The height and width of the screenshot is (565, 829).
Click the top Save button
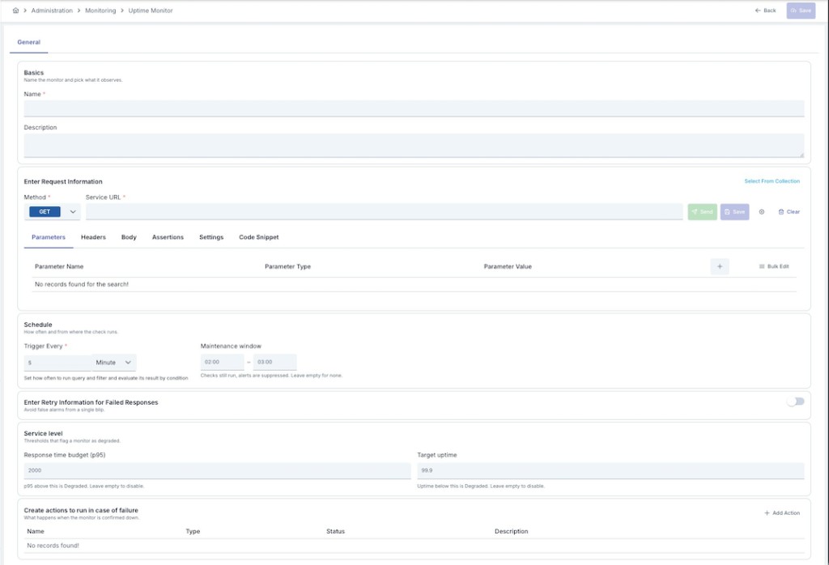pos(801,11)
